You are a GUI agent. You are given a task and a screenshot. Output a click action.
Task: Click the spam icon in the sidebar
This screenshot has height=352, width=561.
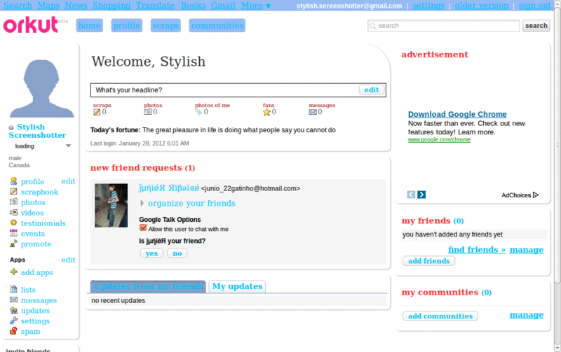[x=13, y=331]
